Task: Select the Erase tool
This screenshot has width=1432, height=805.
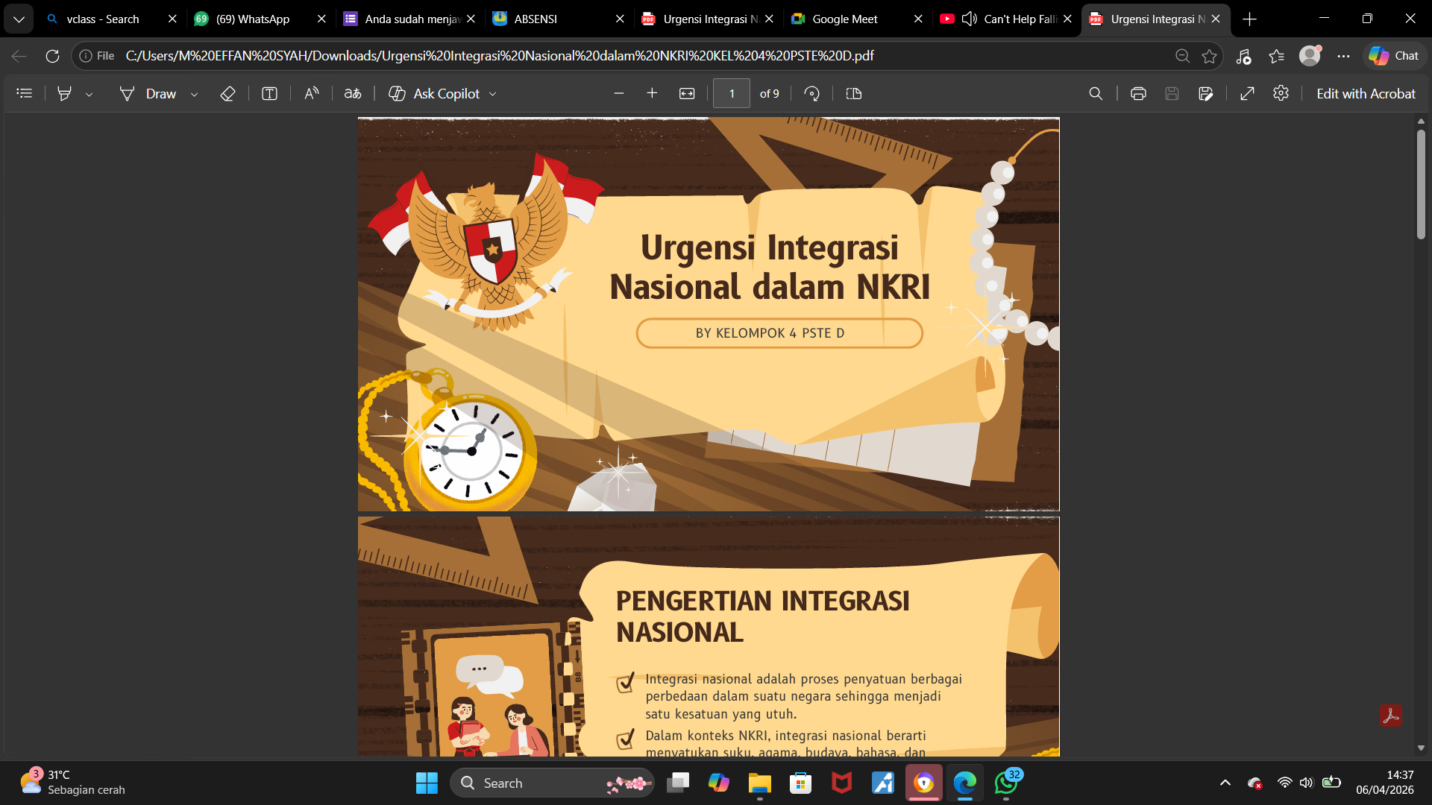Action: [x=228, y=93]
